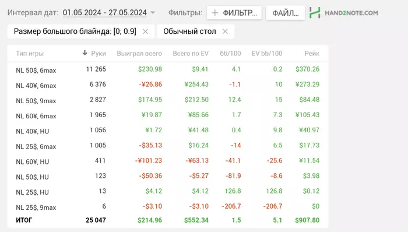Screen dimensions: 408x232
Task: Open the date interval dropdown arrow
Action: [x=153, y=12]
